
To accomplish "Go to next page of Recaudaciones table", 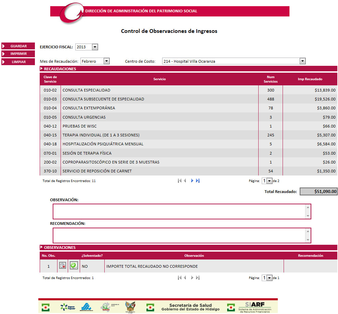I will coord(192,181).
